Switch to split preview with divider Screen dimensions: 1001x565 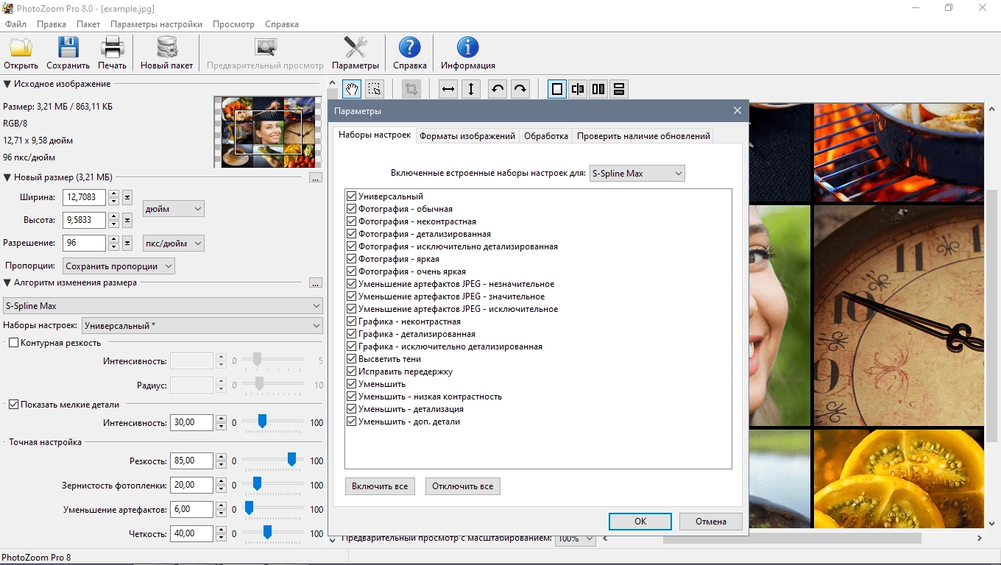tap(578, 89)
